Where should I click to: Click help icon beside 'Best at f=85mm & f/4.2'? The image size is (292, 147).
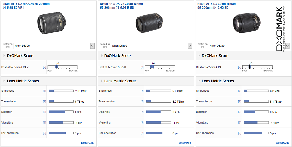pyautogui.click(x=44, y=67)
